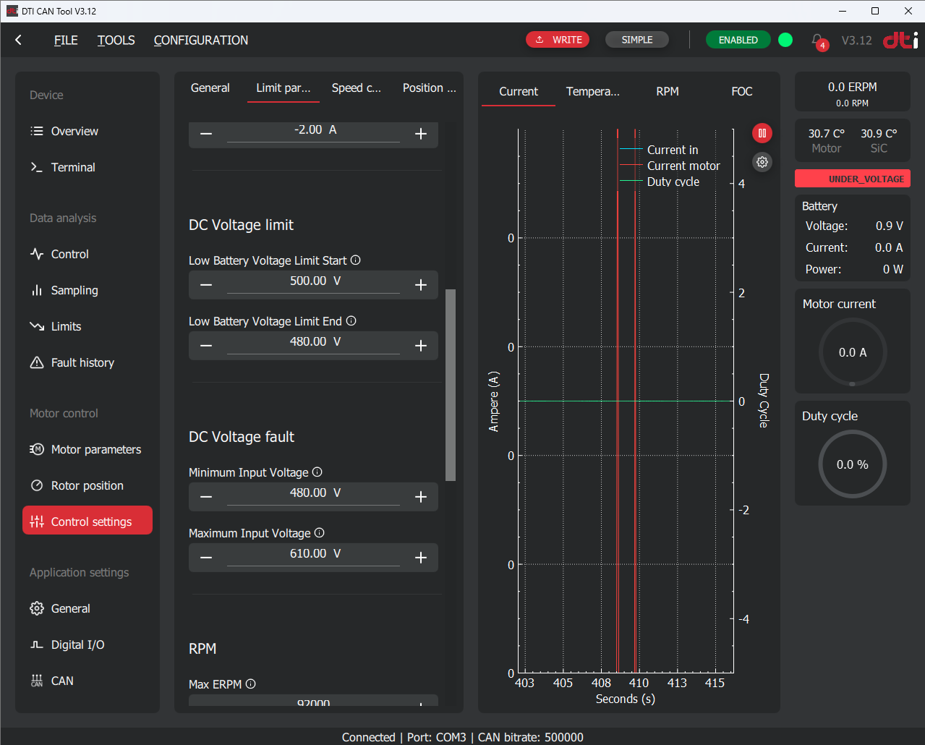Select Control settings in sidebar
The image size is (925, 745).
(x=88, y=521)
